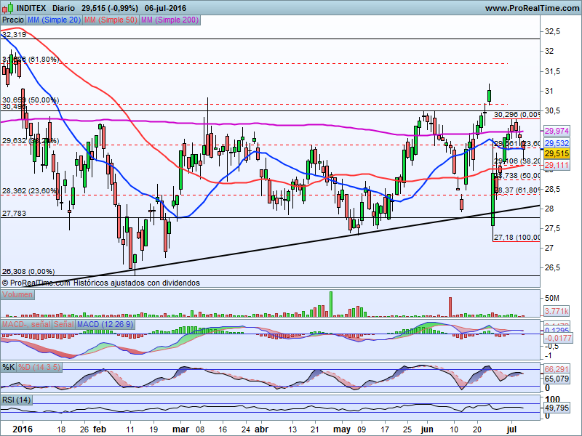Screen dimensions: 582x436
Task: Select the %D (14 3 5) stochastic label
Action: click(x=40, y=367)
